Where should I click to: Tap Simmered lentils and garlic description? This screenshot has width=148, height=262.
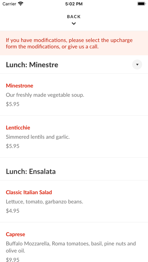click(x=38, y=137)
